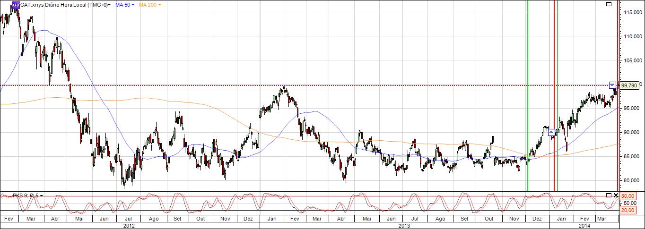Viewport: 645px width, 229px height.
Task: Select the 99,790 current price label
Action: (x=629, y=85)
